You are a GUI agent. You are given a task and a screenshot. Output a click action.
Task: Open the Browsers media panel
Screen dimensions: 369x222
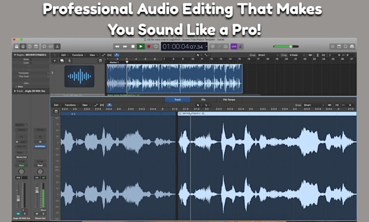352,46
